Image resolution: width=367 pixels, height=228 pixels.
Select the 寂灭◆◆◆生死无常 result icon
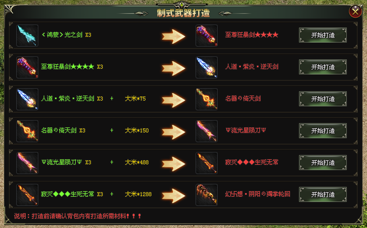coord(206,163)
